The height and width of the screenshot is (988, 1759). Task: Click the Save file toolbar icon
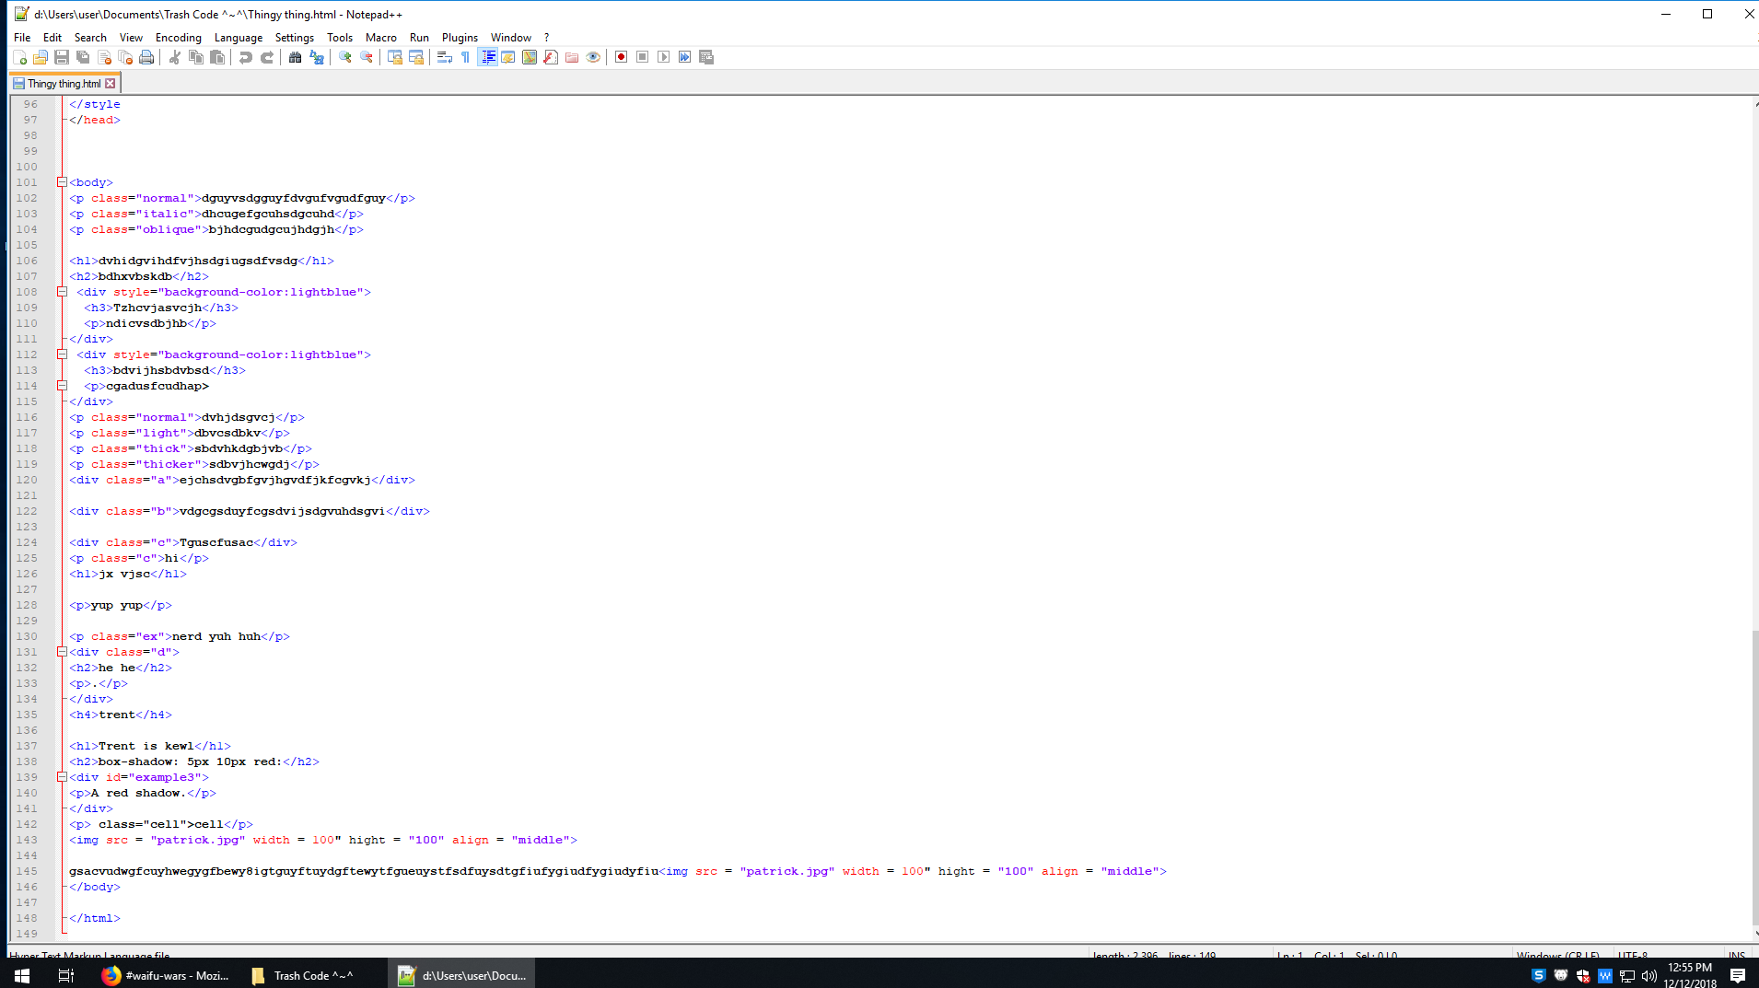coord(62,57)
